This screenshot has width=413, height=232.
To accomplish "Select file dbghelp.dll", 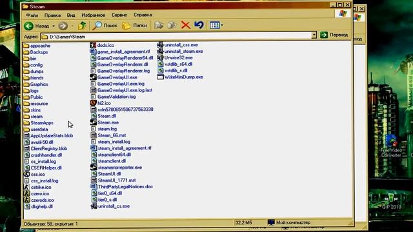I will tap(39, 206).
